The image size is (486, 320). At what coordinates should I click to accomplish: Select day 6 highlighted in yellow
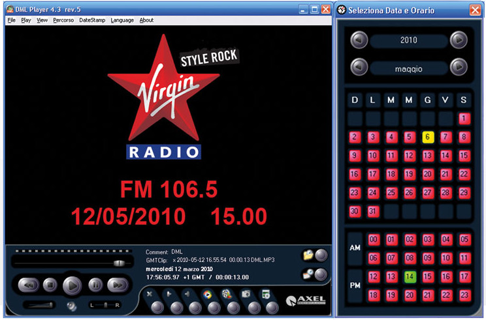click(x=428, y=137)
